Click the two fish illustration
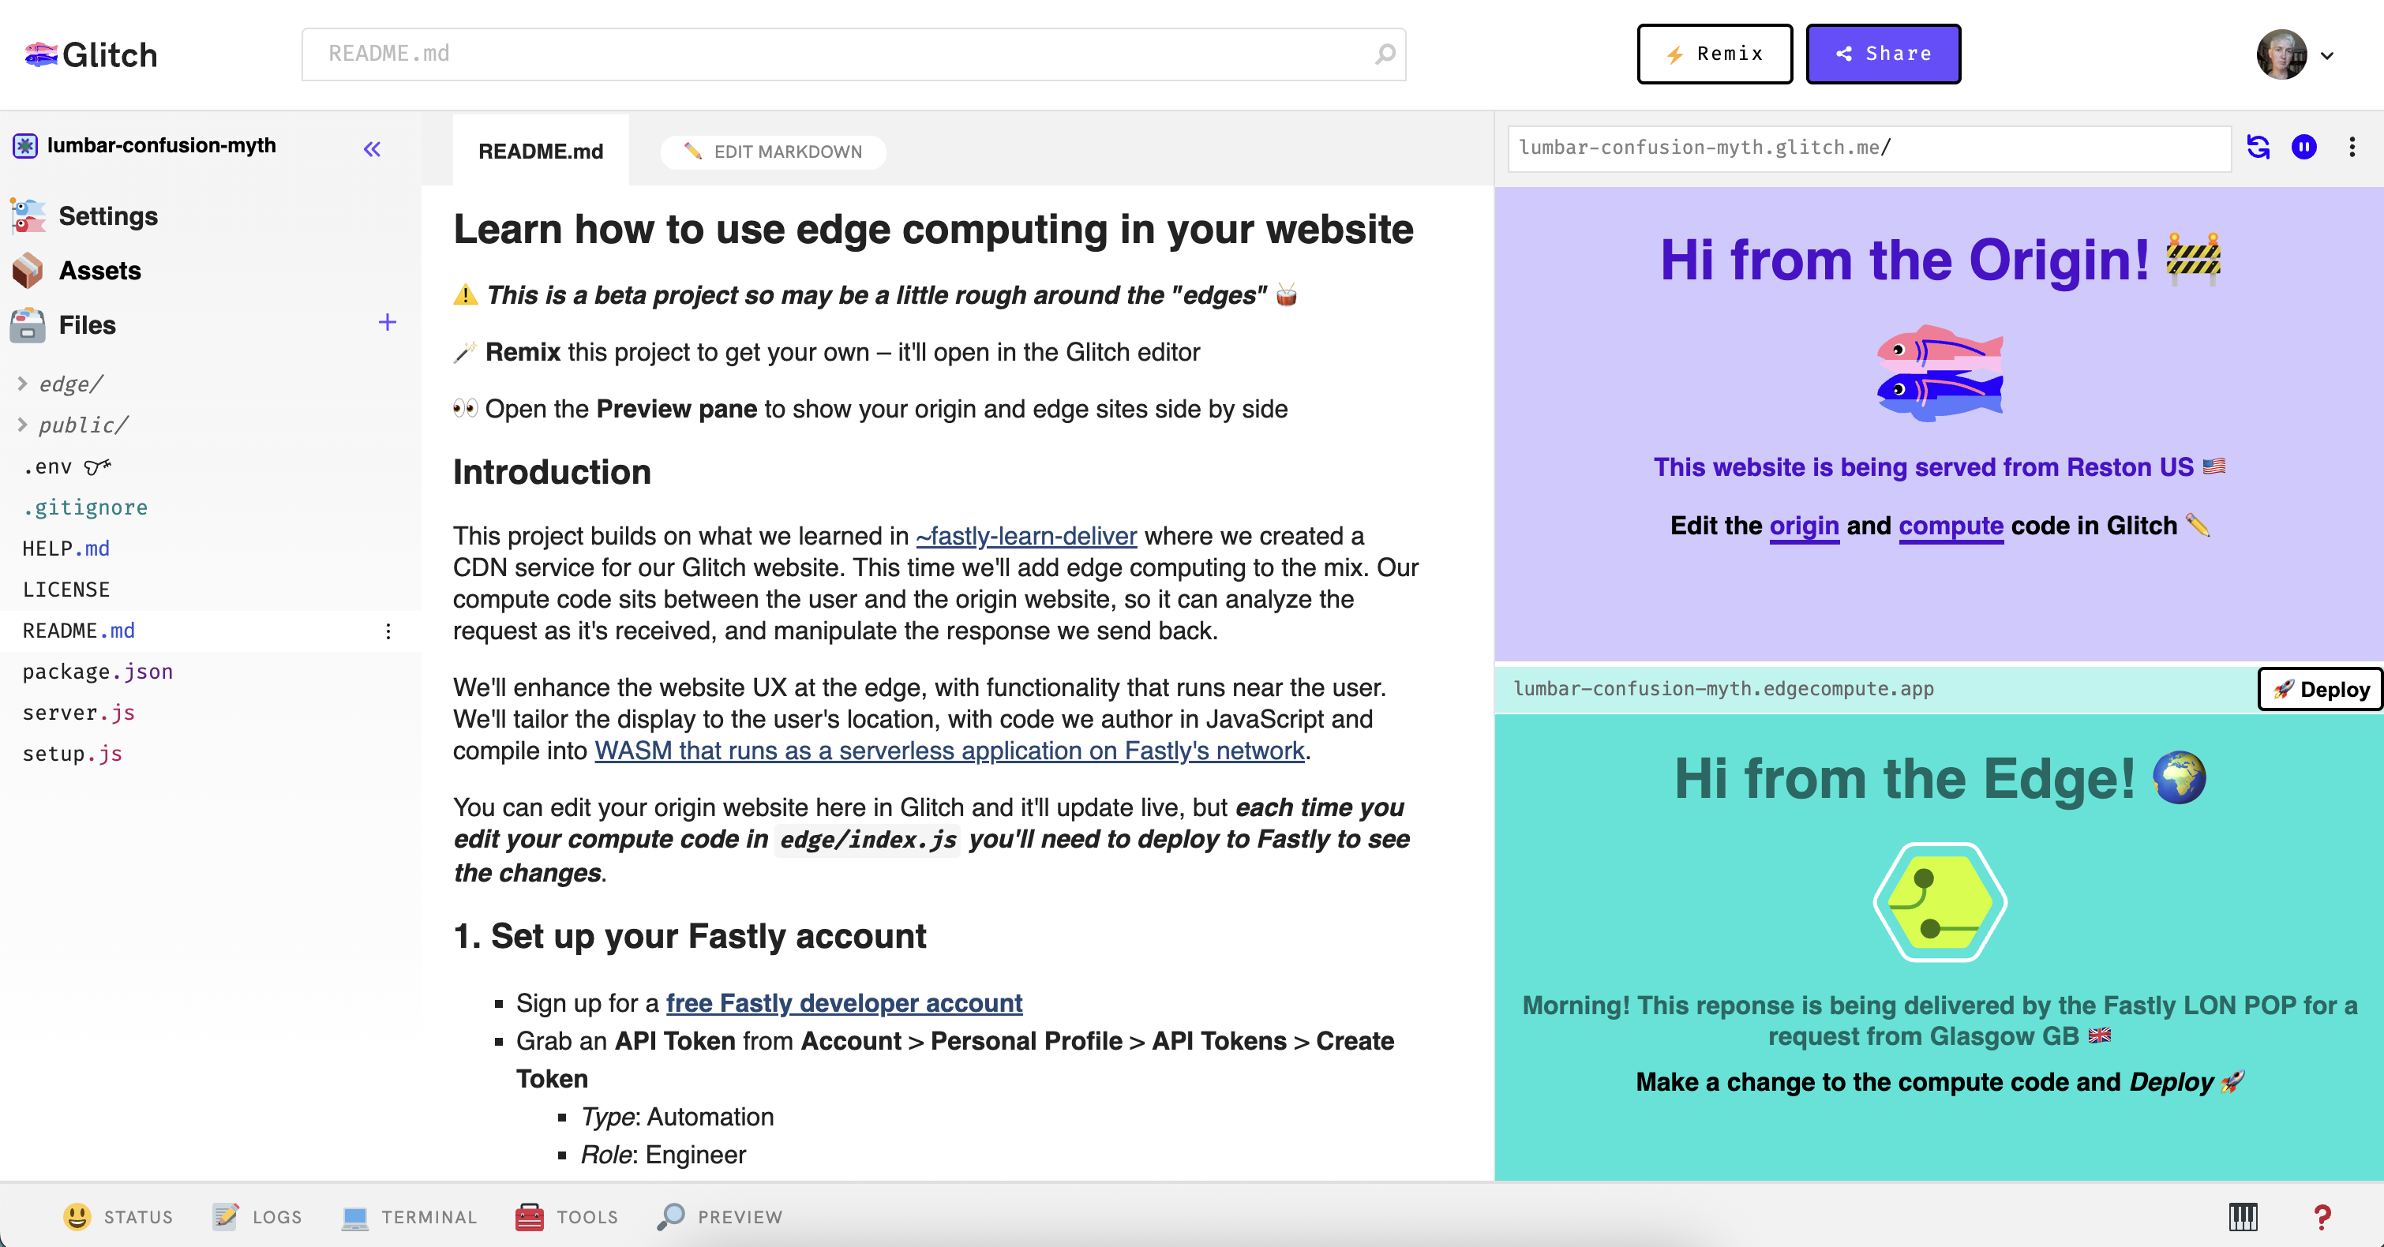The image size is (2384, 1247). [x=1939, y=373]
